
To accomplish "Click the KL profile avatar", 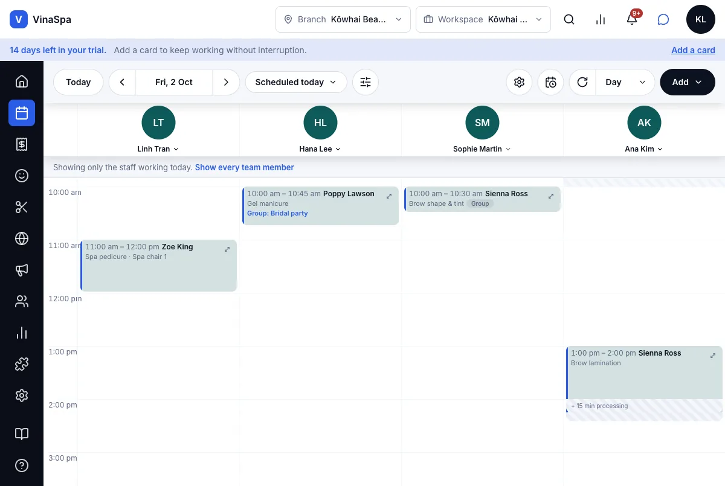I will (x=701, y=19).
